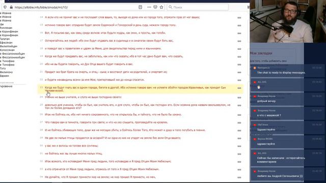326x183 pixels.
Task: Click the action icon beside highlighted verse 23
Action: point(239,88)
